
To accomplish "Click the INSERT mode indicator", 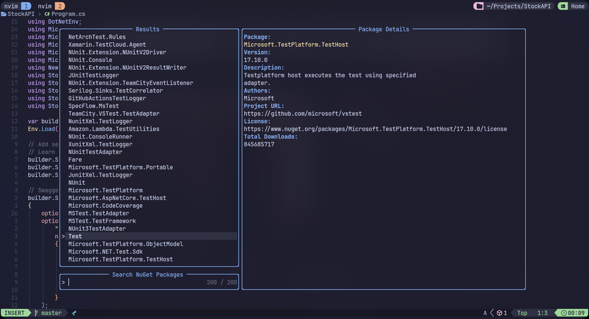I will click(x=15, y=313).
